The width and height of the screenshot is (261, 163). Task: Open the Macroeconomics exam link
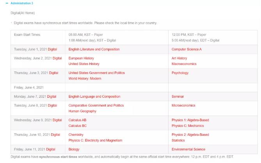click(184, 64)
